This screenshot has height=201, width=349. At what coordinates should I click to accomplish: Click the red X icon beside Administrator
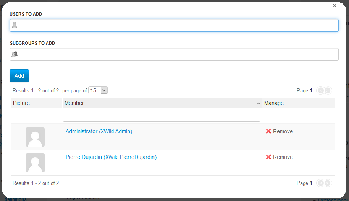click(x=268, y=131)
